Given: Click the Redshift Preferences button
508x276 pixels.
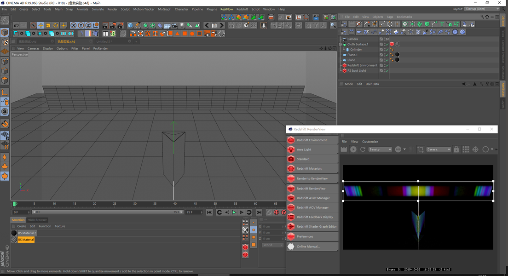Looking at the screenshot, I should click(x=312, y=236).
